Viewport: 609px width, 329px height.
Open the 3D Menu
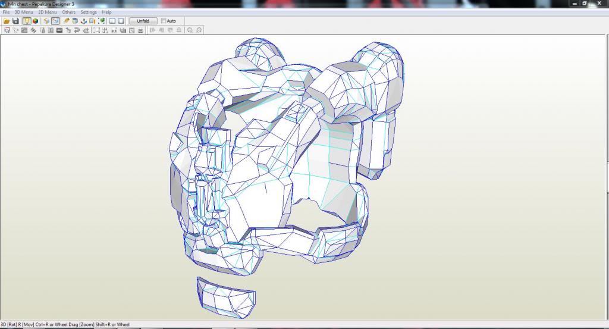point(24,12)
